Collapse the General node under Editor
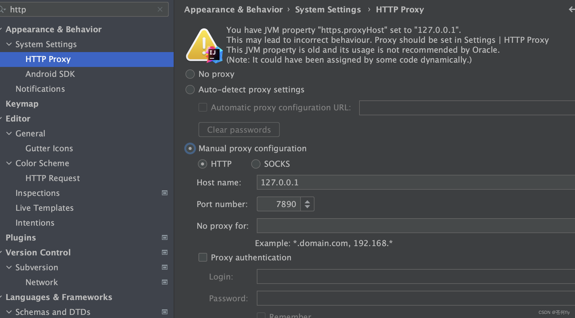The image size is (575, 318). [9, 134]
